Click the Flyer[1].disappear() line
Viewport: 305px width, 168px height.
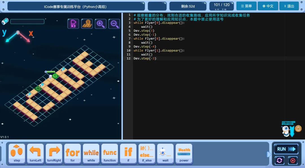pyautogui.click(x=159, y=50)
